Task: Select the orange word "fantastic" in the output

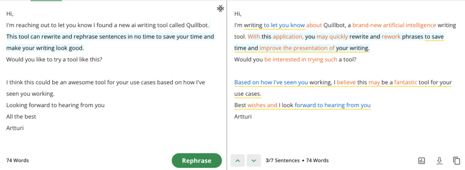Action: click(x=406, y=82)
